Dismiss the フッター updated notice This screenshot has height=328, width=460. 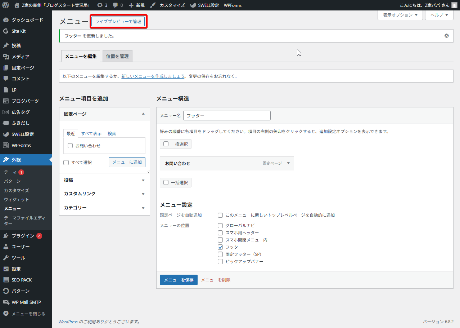click(446, 36)
